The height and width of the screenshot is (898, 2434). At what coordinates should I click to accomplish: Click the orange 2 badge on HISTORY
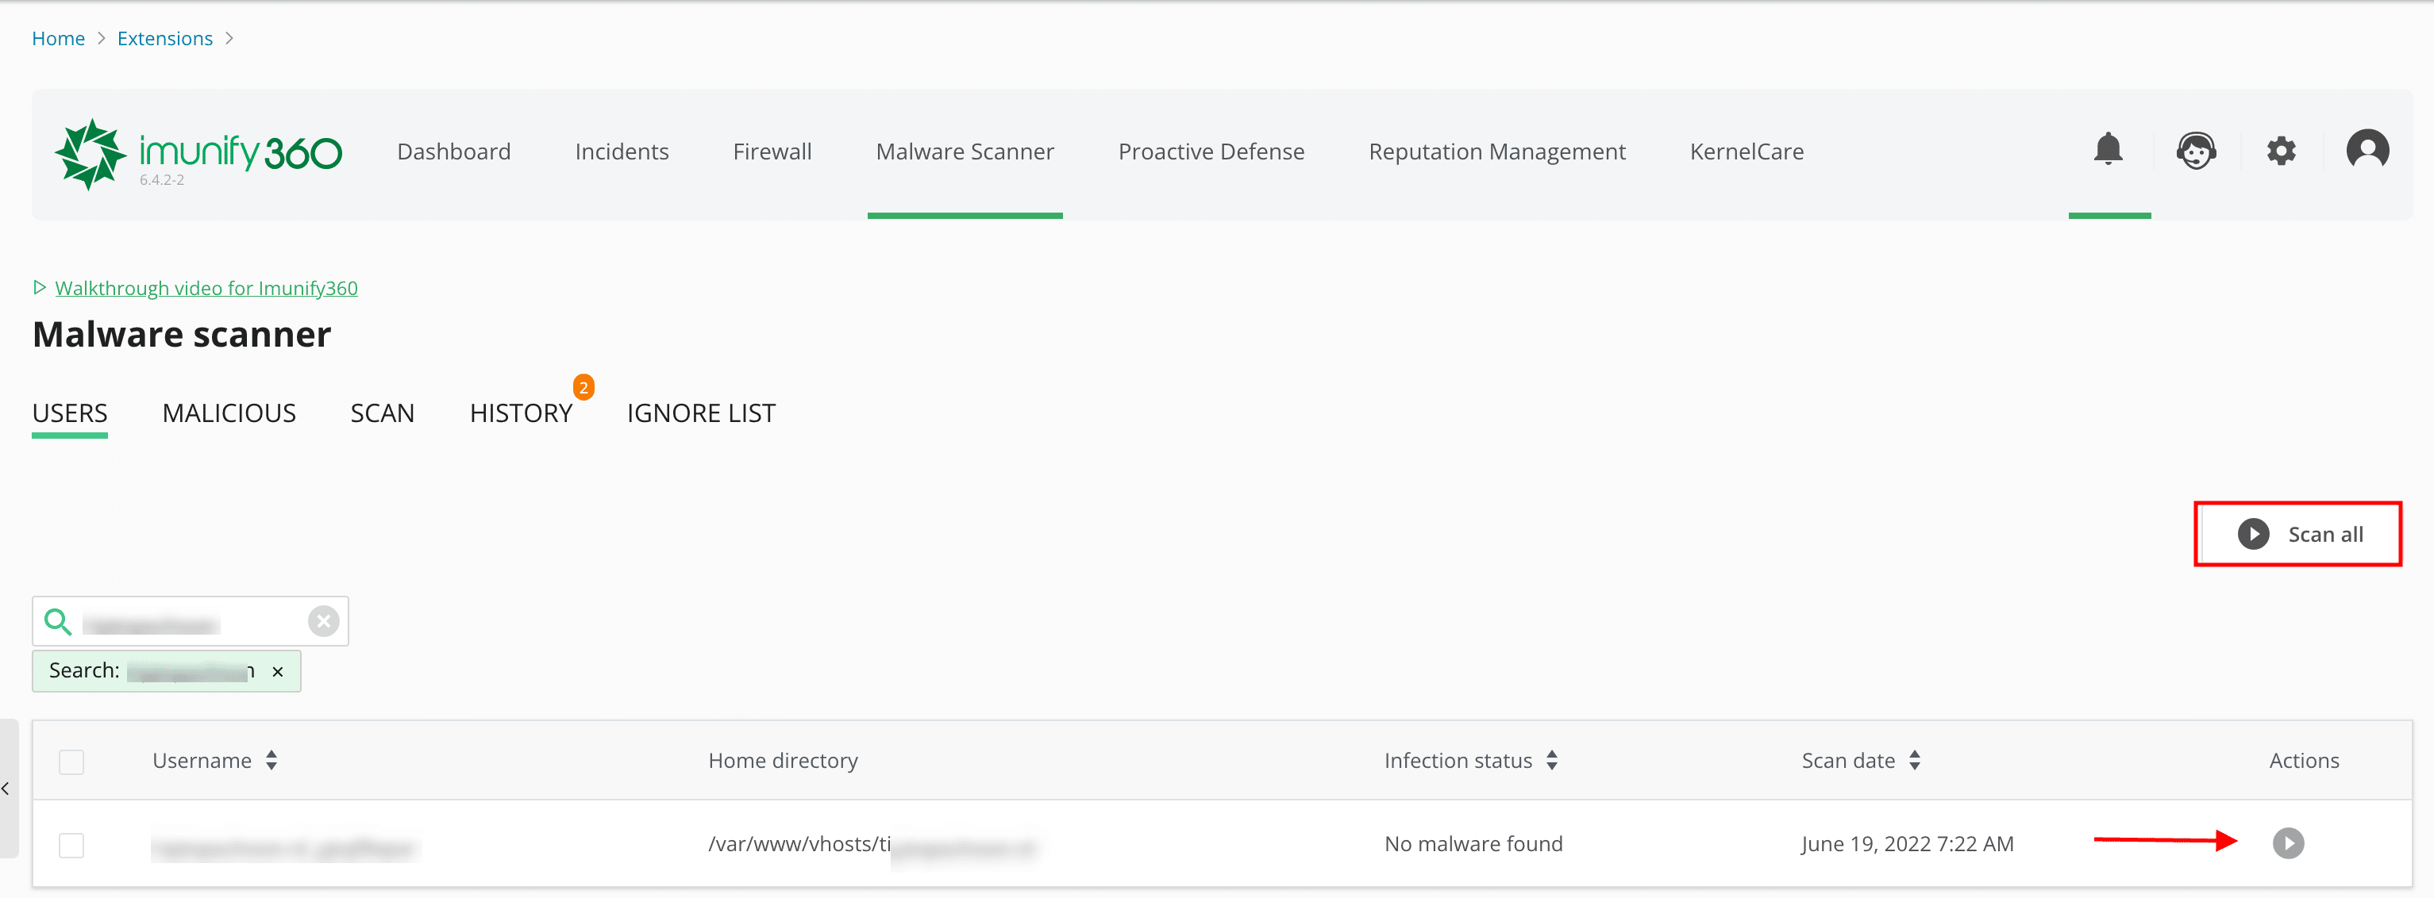tap(583, 387)
